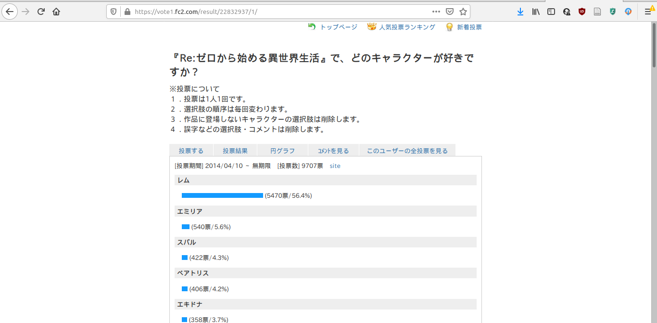This screenshot has height=323, width=657.
Task: Open the browser home page
Action: [56, 12]
